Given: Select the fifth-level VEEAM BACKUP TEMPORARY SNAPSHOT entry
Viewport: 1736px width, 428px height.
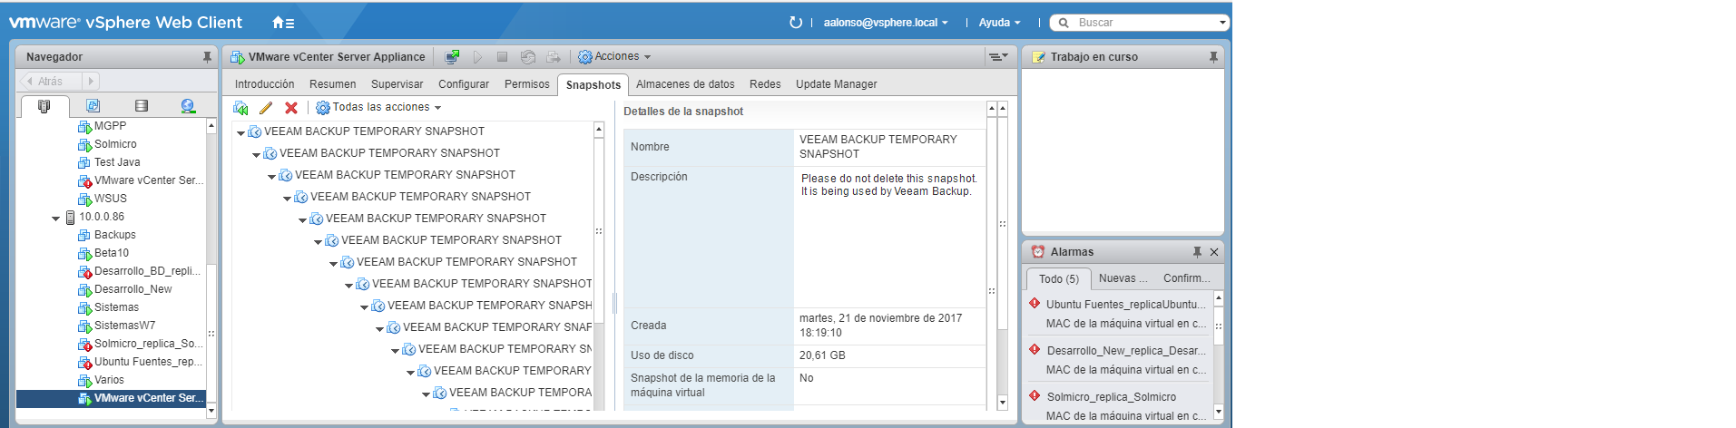Looking at the screenshot, I should pos(436,219).
